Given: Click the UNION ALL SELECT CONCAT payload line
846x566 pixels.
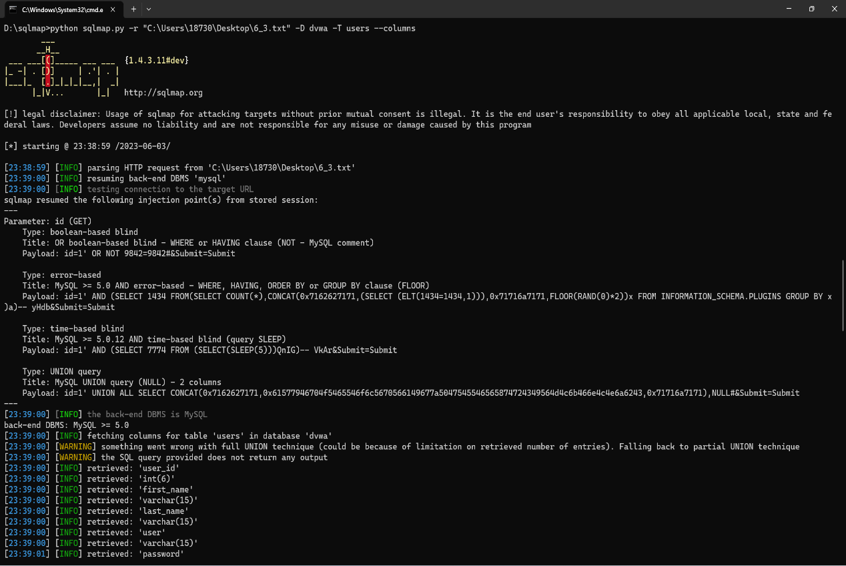Looking at the screenshot, I should (x=411, y=393).
